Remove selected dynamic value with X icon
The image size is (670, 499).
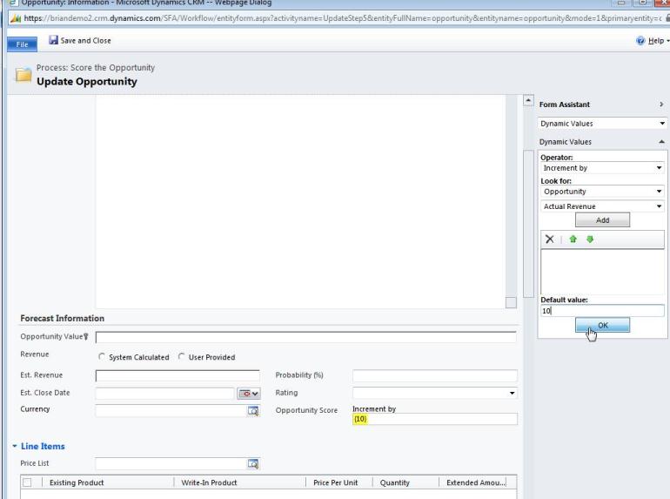click(550, 239)
